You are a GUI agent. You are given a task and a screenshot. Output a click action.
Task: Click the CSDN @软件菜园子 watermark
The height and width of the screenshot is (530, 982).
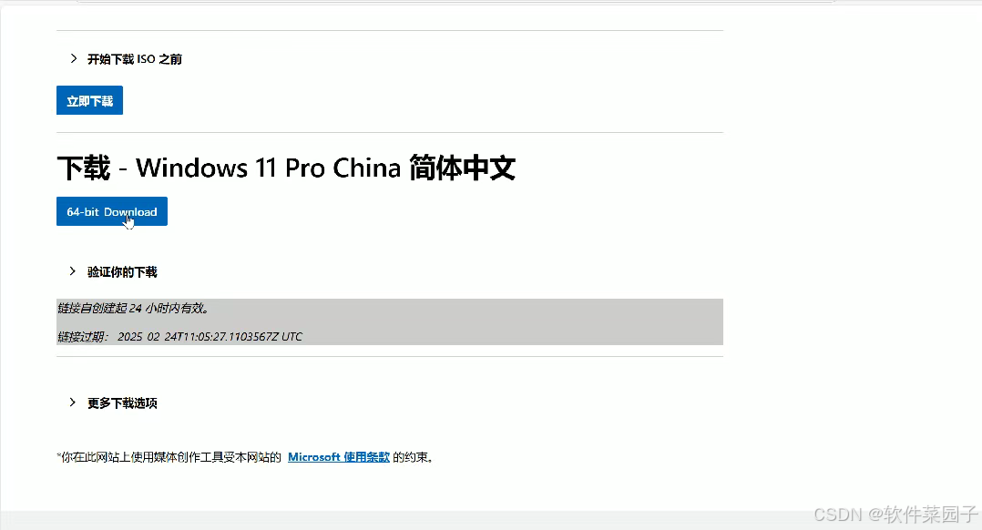(x=895, y=515)
